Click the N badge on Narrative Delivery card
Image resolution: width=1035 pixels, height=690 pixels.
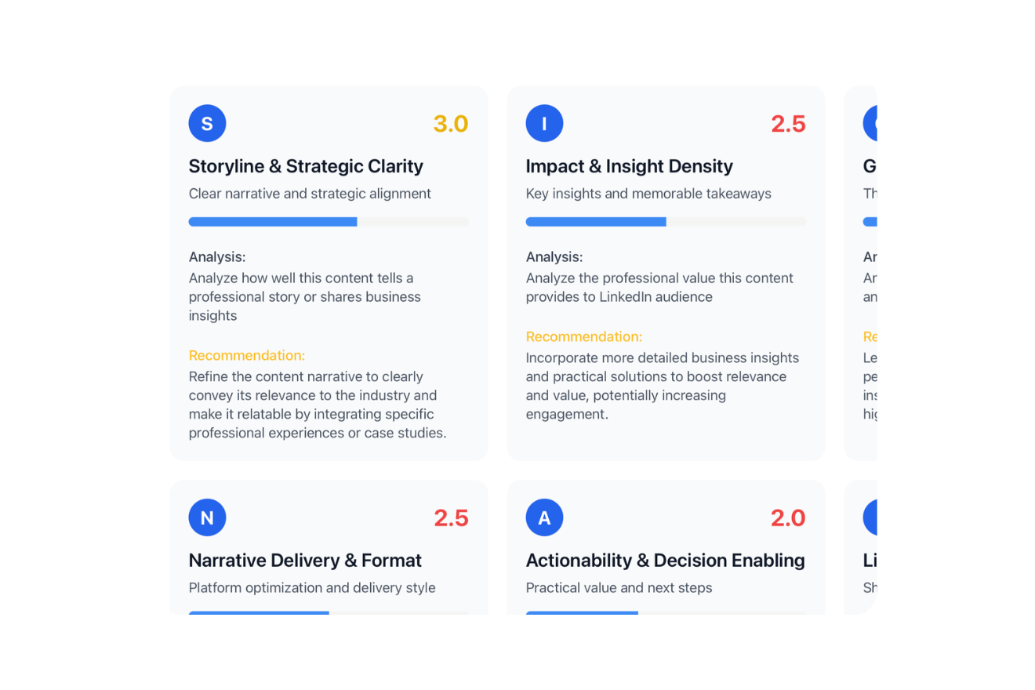click(x=207, y=517)
